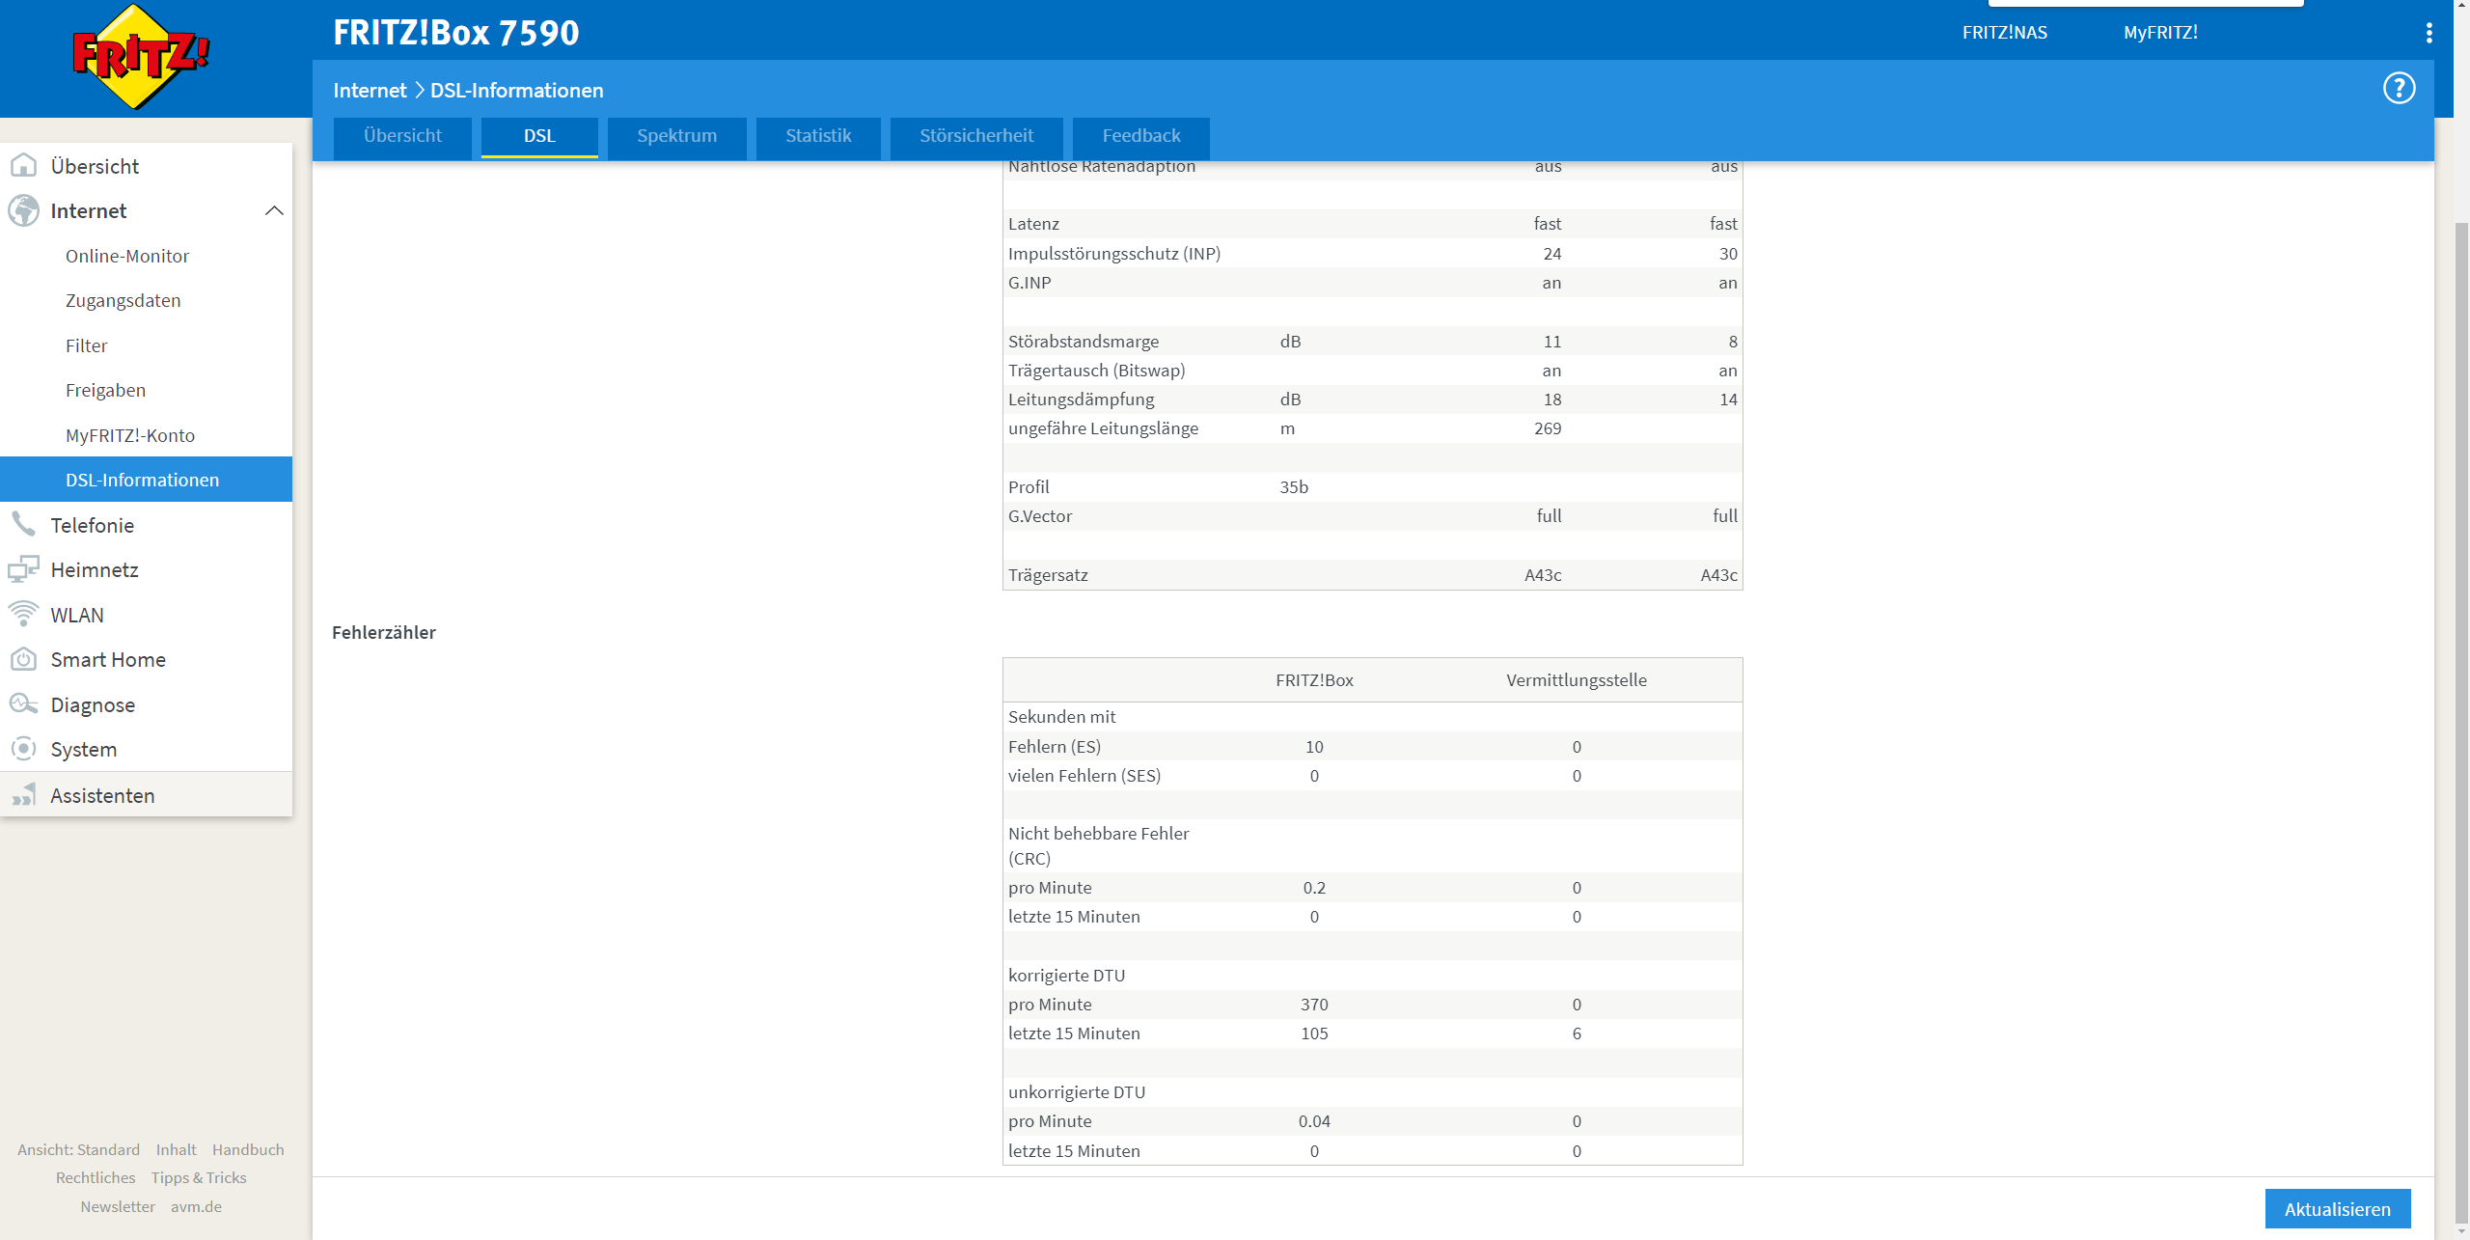Click the unkorrigierte DTU value 0.04
Screen dimensions: 2470x1240
[x=1314, y=1120]
